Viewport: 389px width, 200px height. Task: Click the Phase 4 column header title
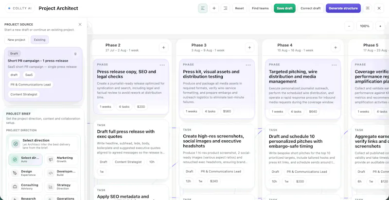click(285, 45)
